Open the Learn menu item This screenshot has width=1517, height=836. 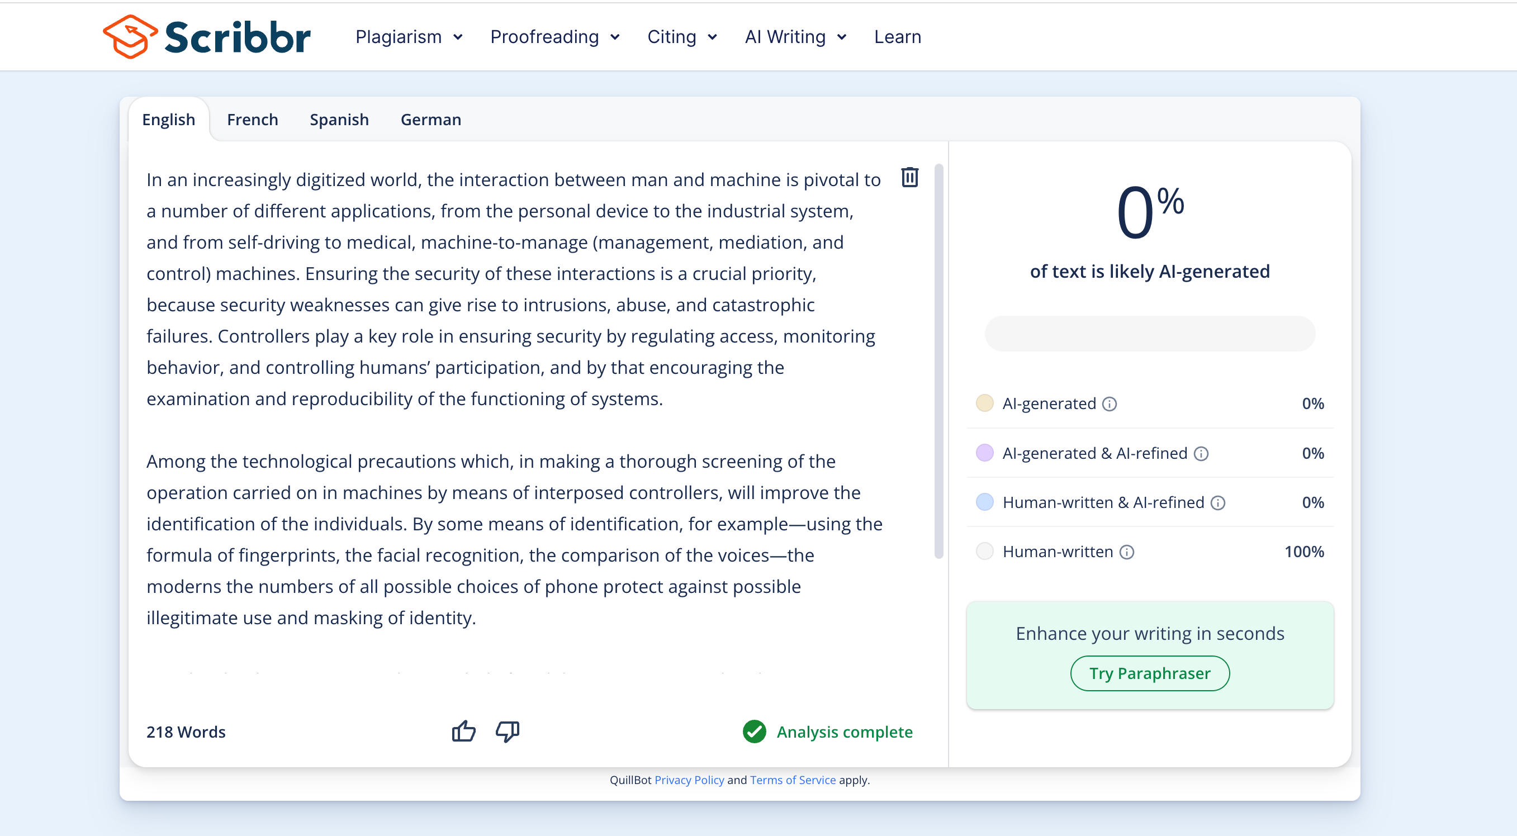[x=897, y=36]
